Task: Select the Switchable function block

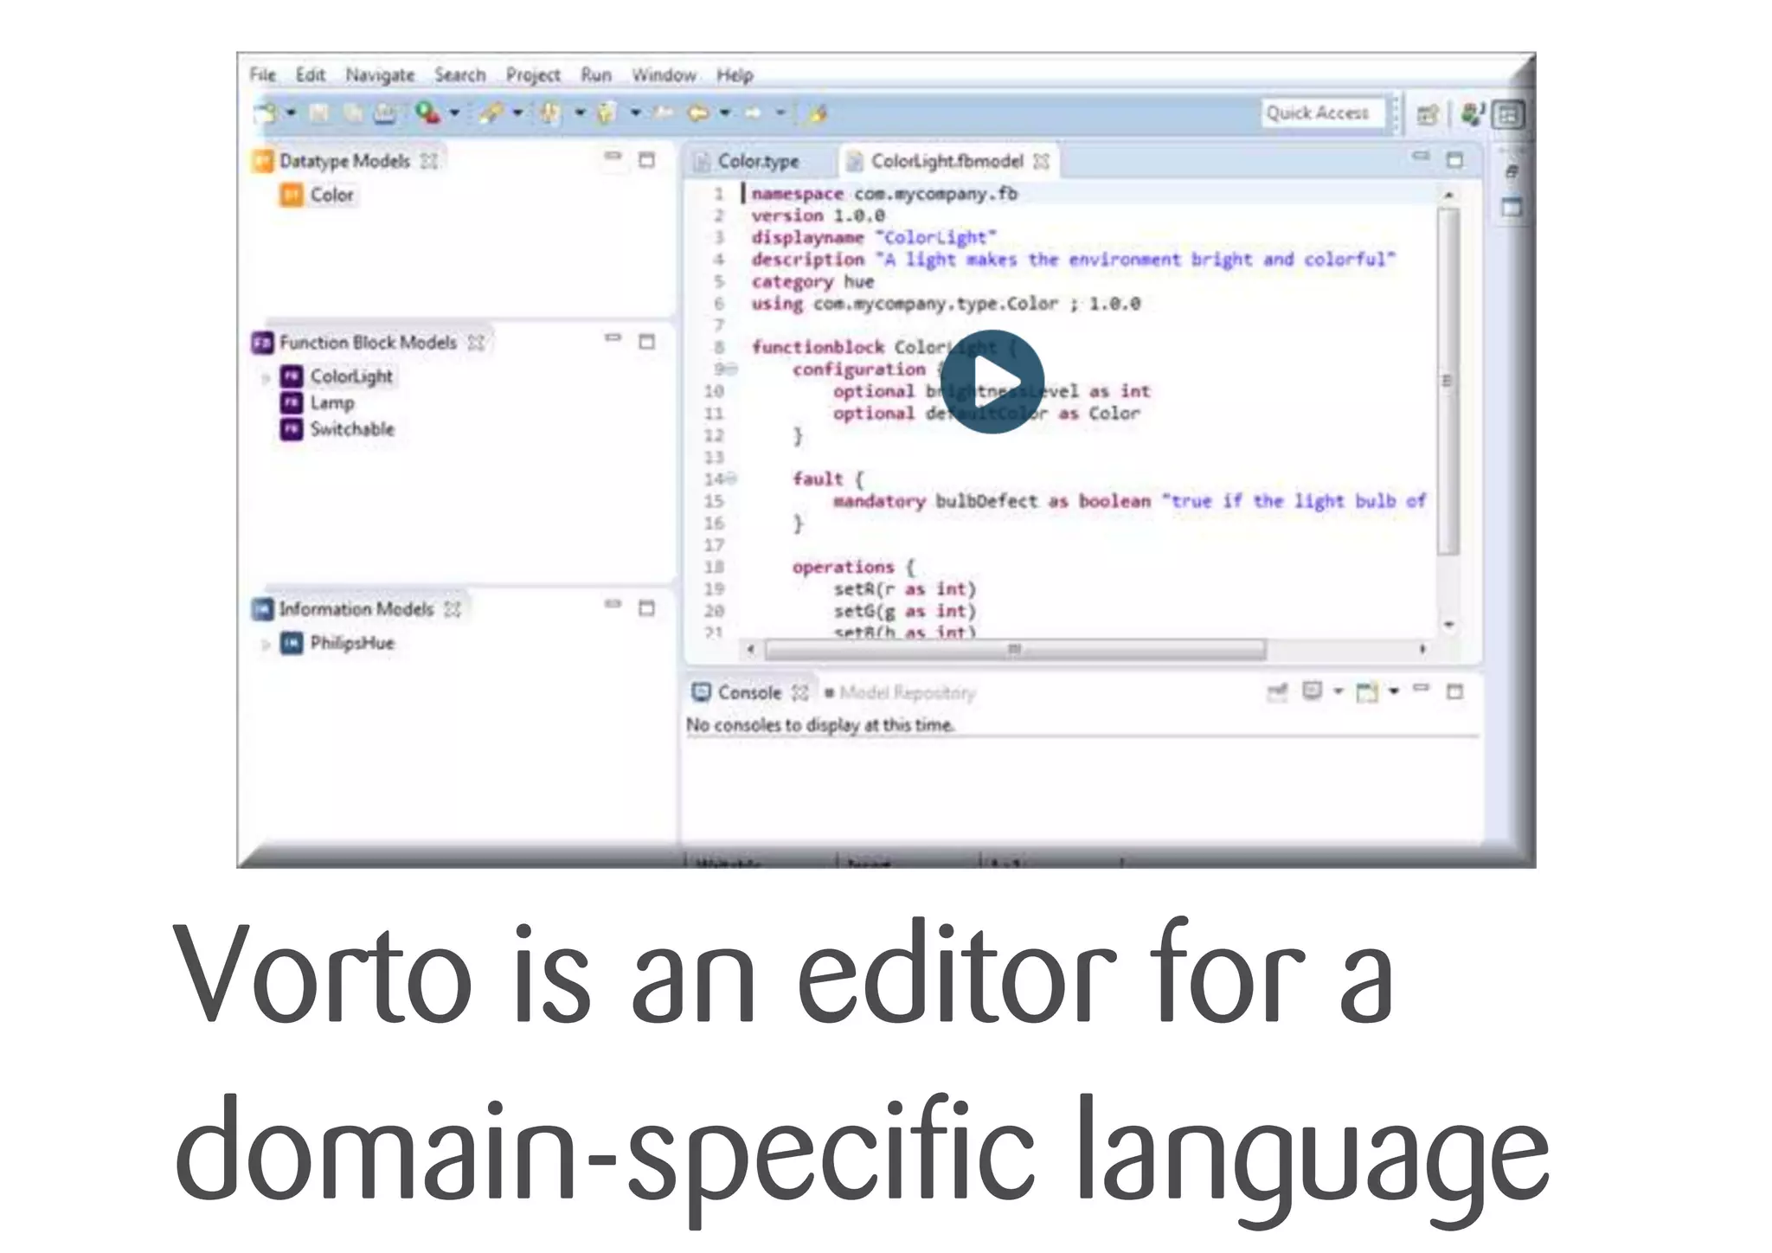Action: (352, 429)
